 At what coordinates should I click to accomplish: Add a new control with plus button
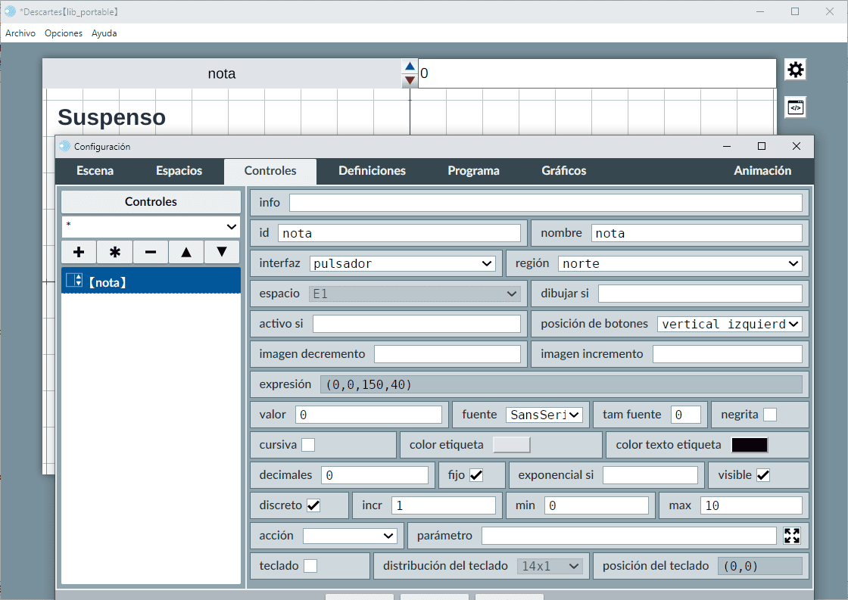[x=79, y=252]
